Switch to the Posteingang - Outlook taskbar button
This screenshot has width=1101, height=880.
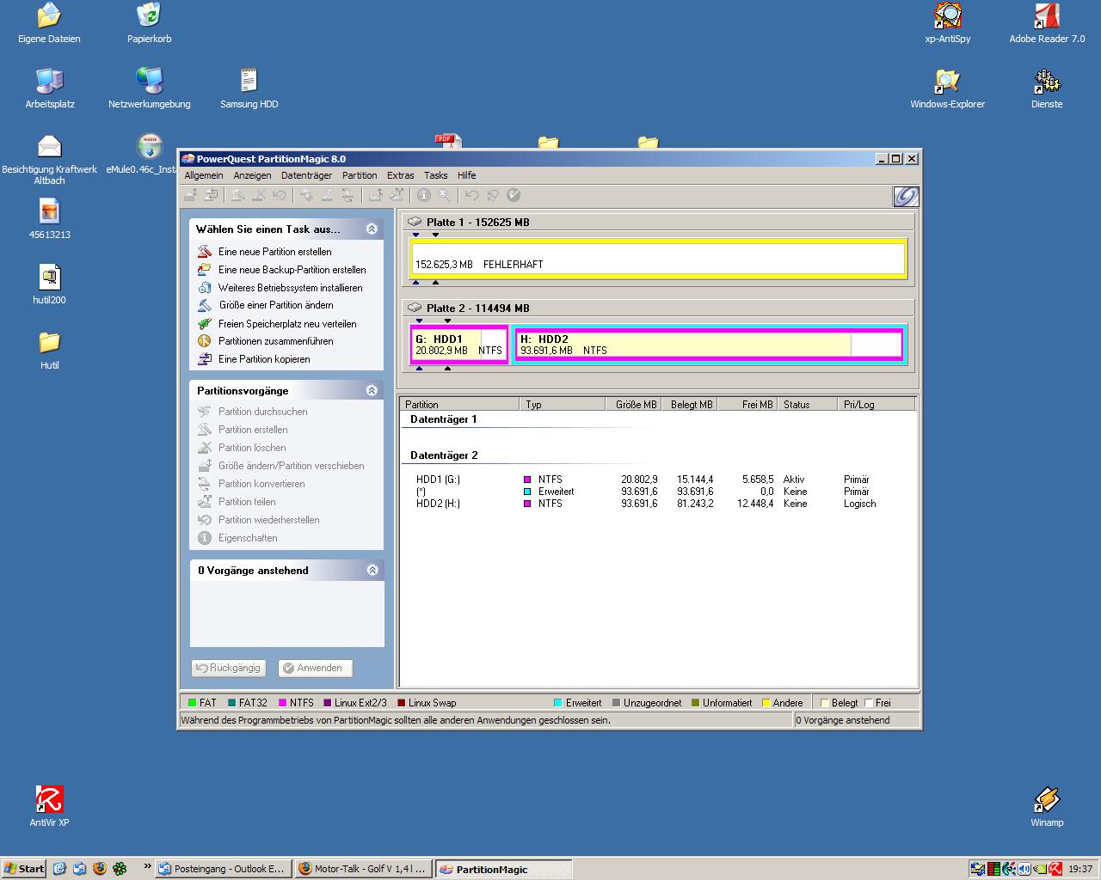224,869
